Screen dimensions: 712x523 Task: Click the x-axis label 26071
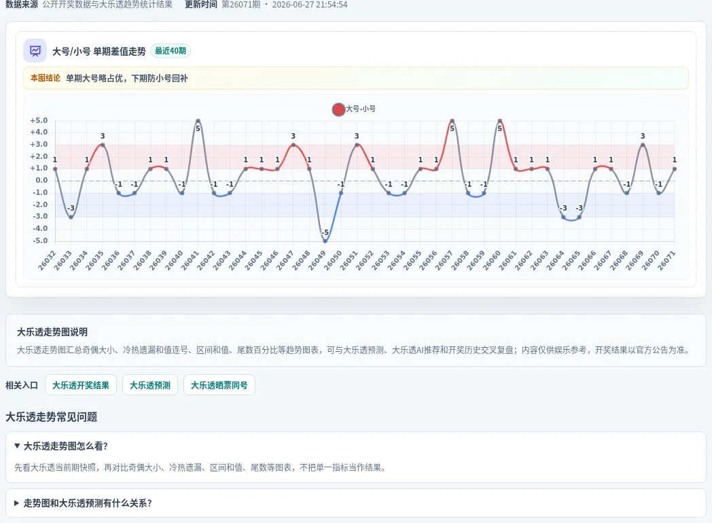coord(666,260)
